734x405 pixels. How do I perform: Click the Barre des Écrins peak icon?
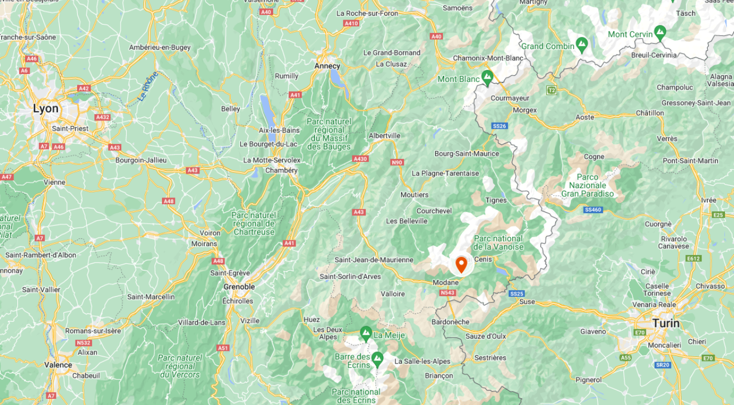tap(378, 357)
